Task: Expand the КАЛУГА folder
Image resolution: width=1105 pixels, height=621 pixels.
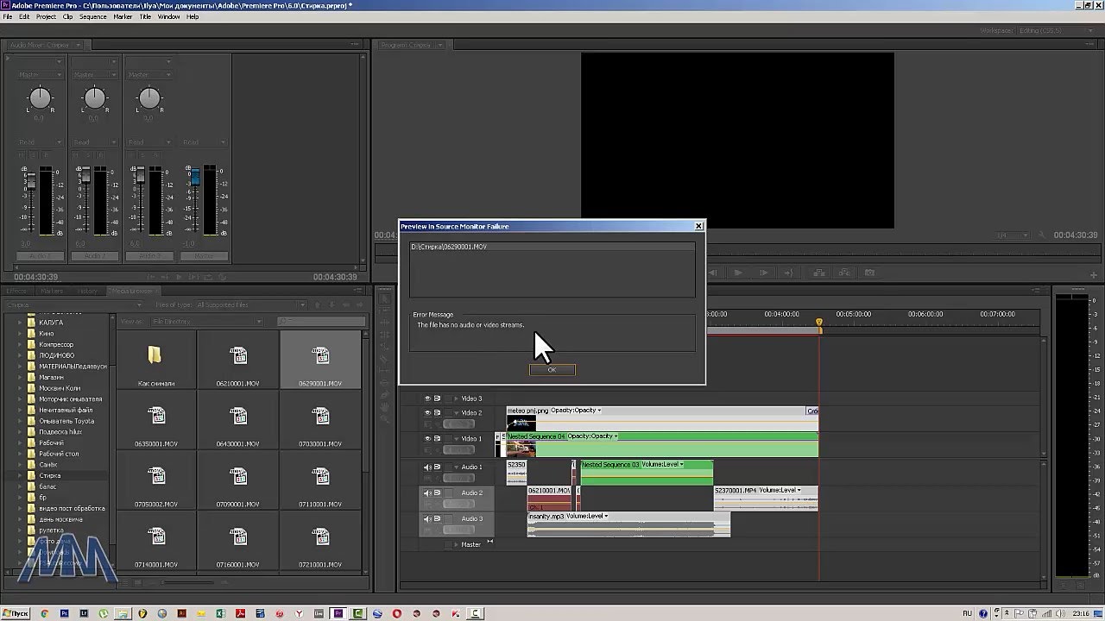Action: click(20, 322)
